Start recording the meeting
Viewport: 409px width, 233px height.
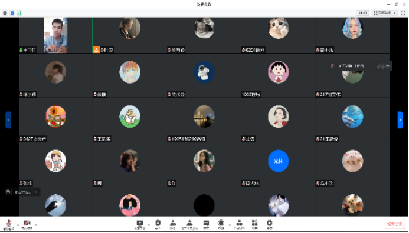coord(221,225)
